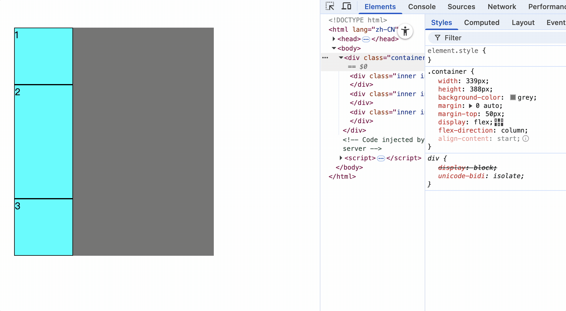This screenshot has height=311, width=566.
Task: Open the Sources tab
Action: [461, 7]
